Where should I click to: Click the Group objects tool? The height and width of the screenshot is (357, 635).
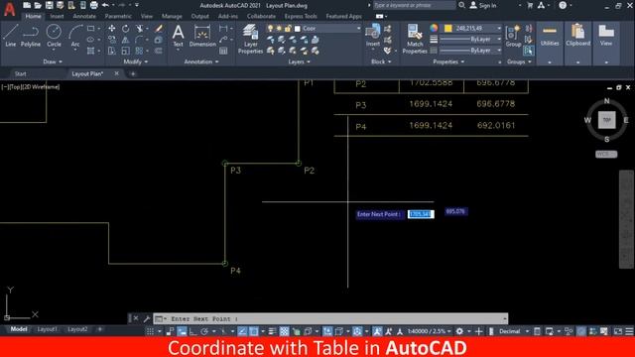pos(513,36)
